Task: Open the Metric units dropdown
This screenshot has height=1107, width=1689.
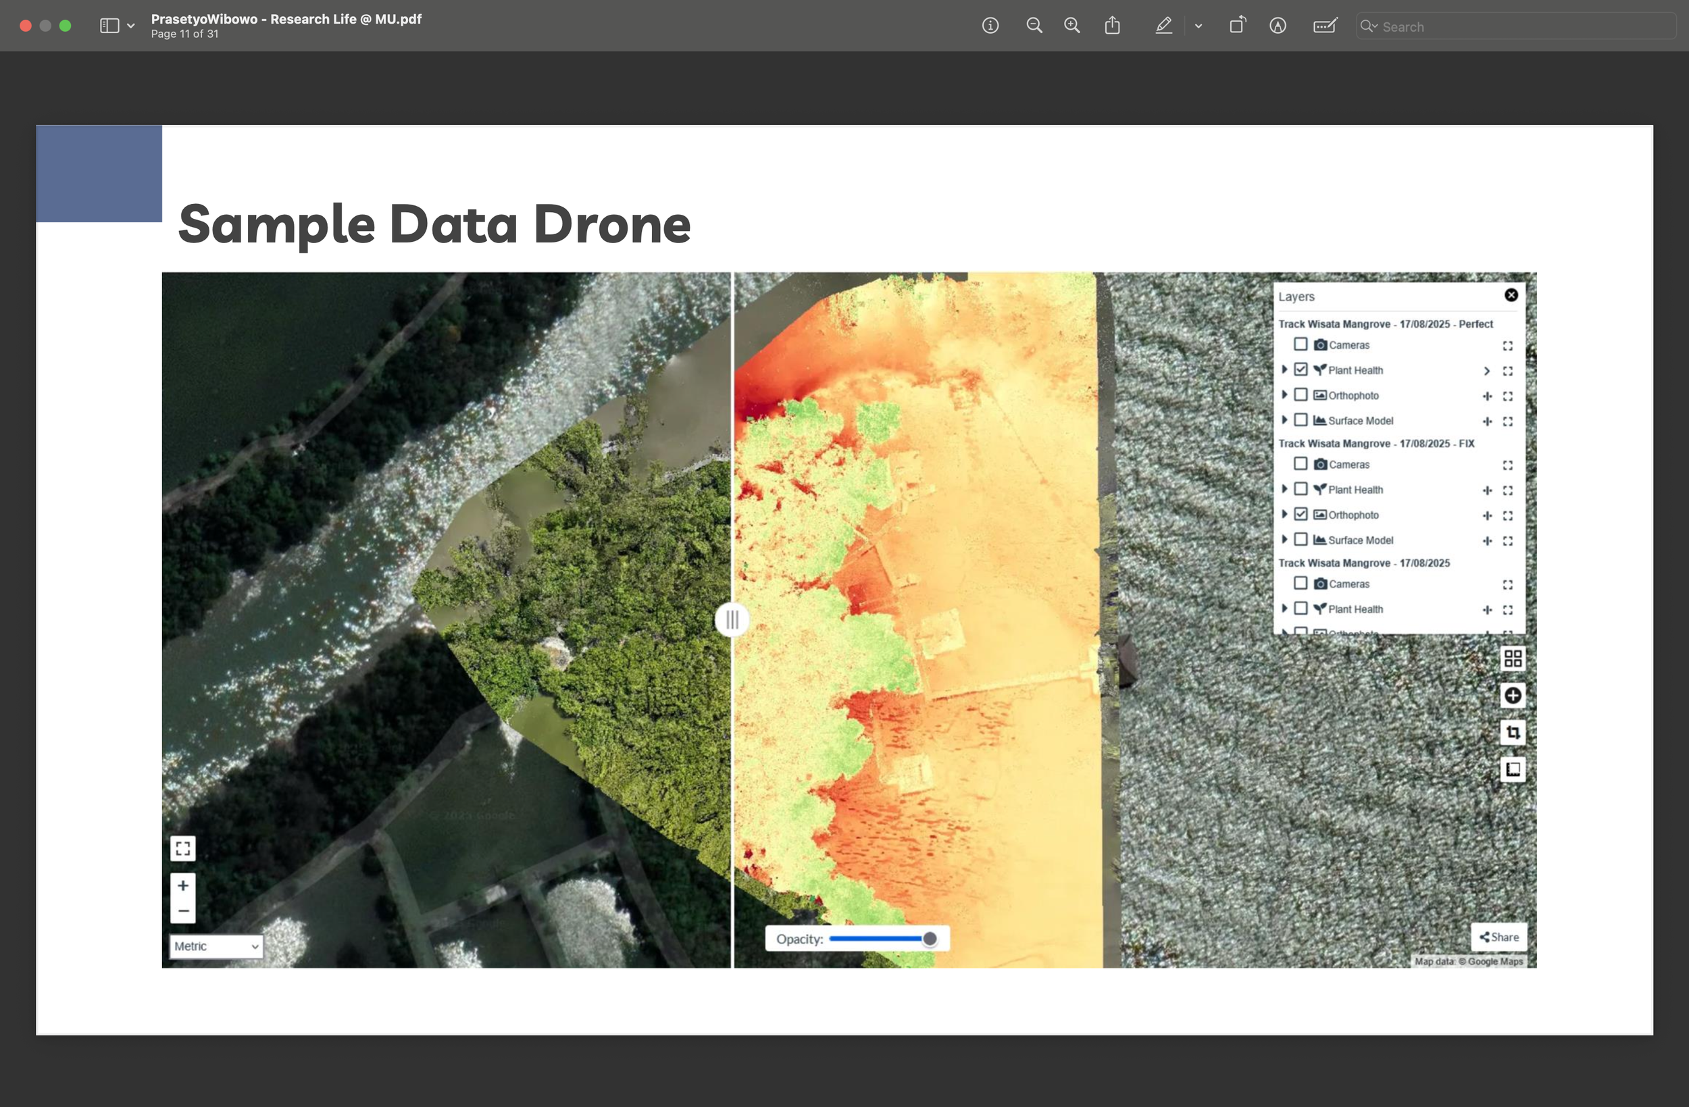Action: 216,946
